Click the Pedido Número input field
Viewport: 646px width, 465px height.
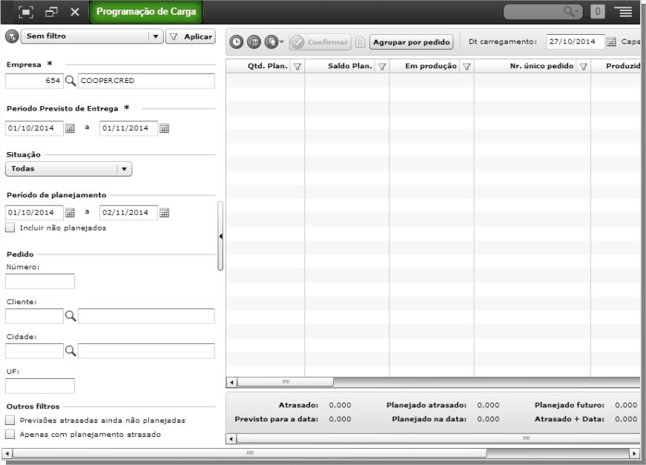point(40,281)
